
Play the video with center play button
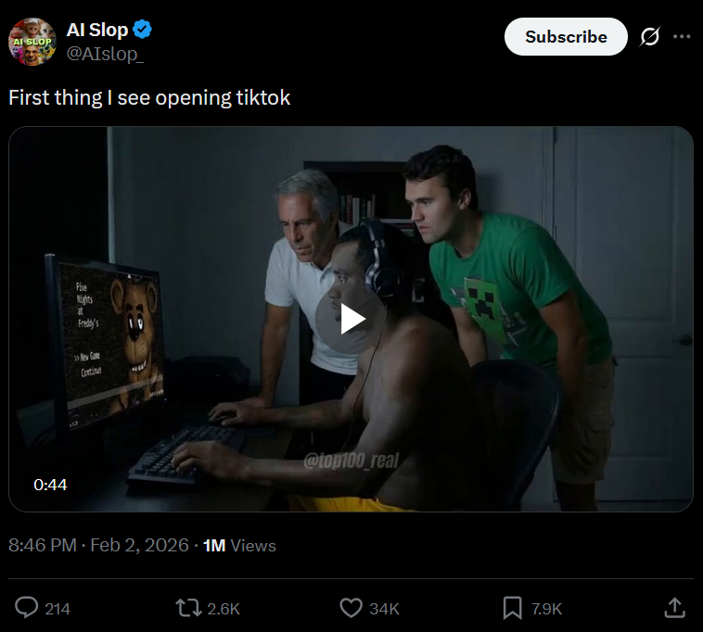click(x=351, y=319)
